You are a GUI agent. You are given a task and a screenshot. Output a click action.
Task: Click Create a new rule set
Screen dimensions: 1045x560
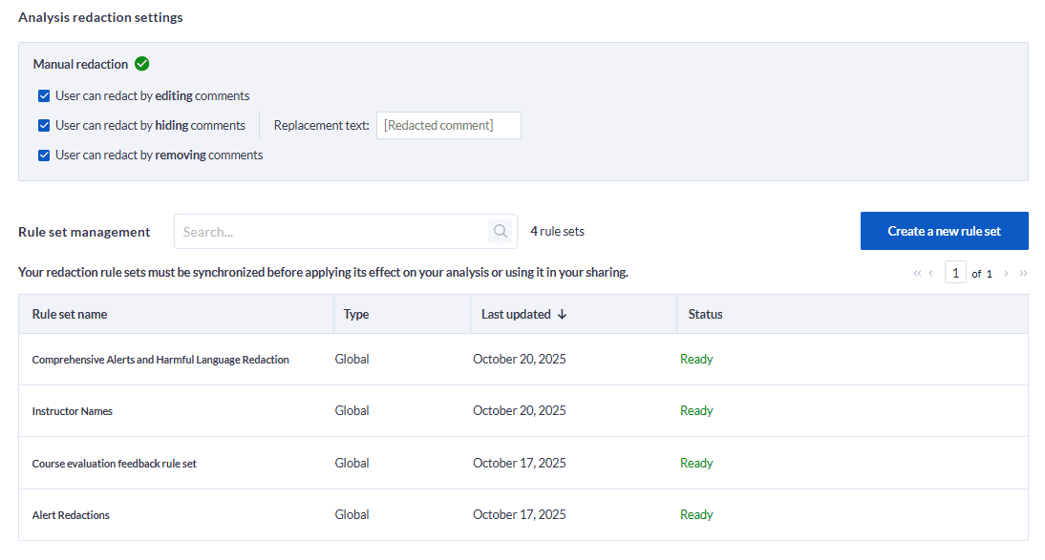click(944, 231)
